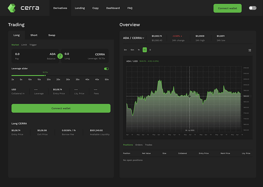Click Connect wallet in the header

coord(227,8)
